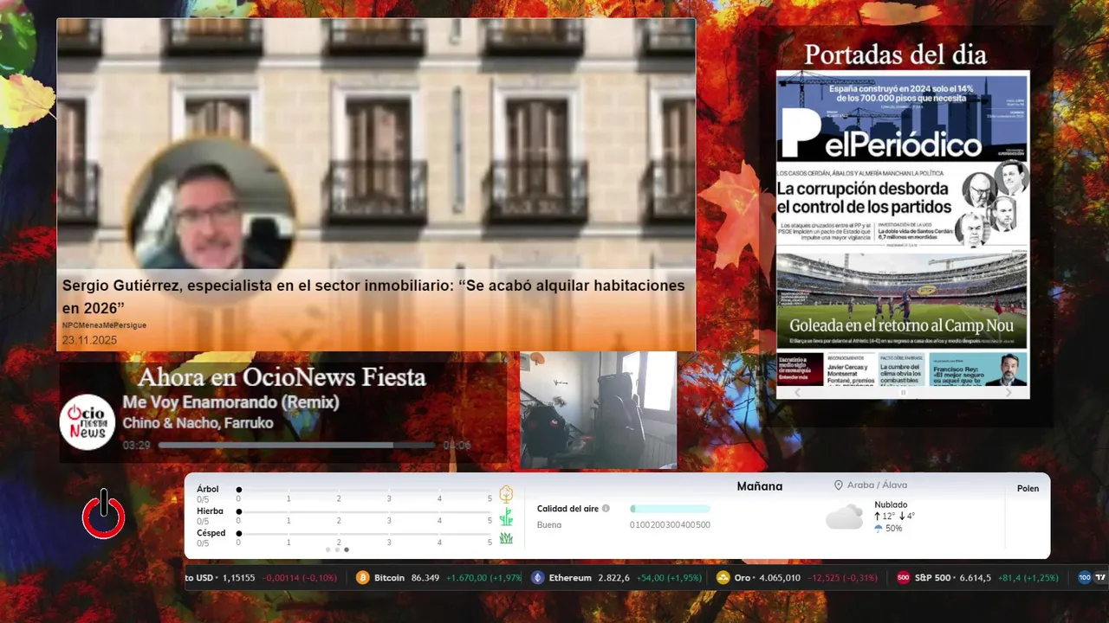Click the S&P 500 red badge icon
Screen dimensions: 1109x623
[903, 578]
